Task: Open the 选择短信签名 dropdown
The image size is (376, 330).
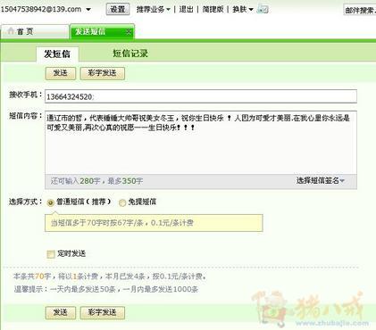Action: [x=320, y=180]
